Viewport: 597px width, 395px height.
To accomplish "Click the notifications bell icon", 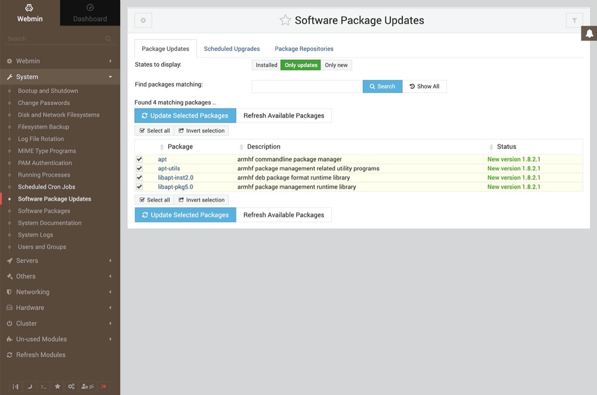I will pos(589,33).
